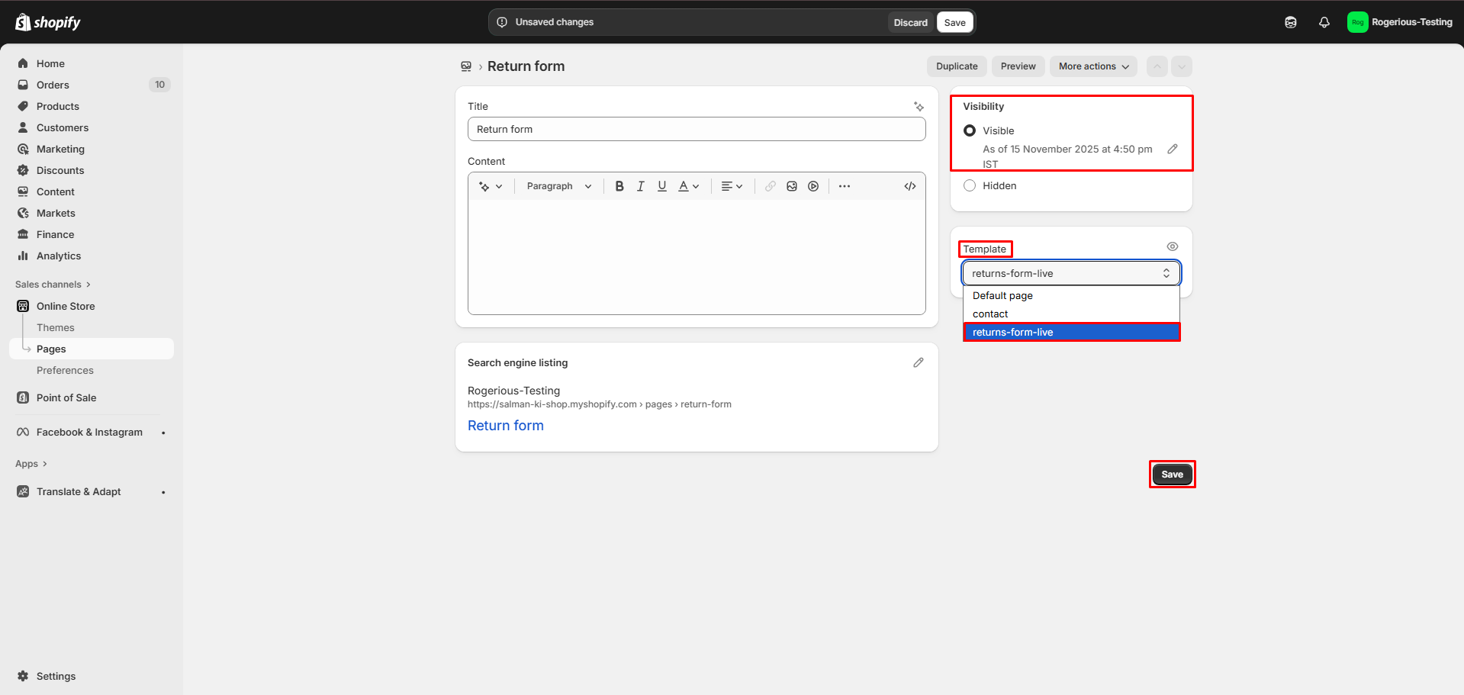Click the insert image icon

[792, 186]
